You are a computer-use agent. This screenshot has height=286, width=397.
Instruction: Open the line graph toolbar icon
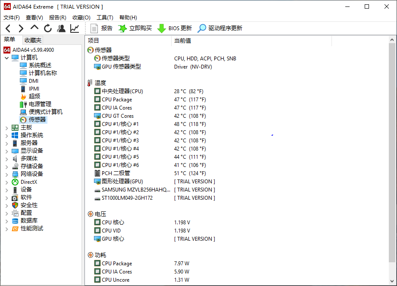(75, 28)
